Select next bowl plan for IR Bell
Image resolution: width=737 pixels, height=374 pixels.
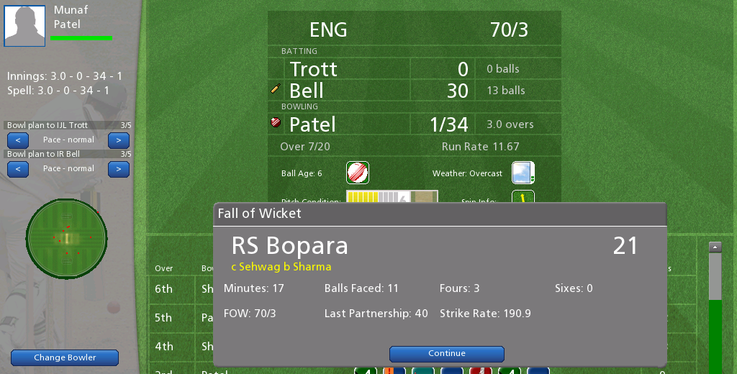[119, 169]
